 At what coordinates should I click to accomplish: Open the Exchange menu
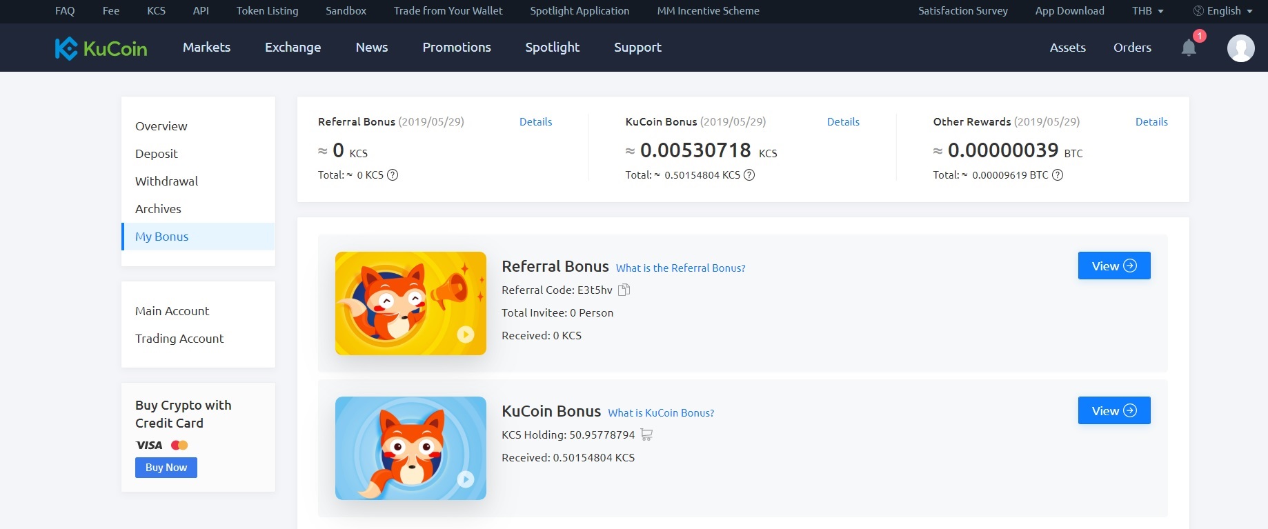pos(293,48)
